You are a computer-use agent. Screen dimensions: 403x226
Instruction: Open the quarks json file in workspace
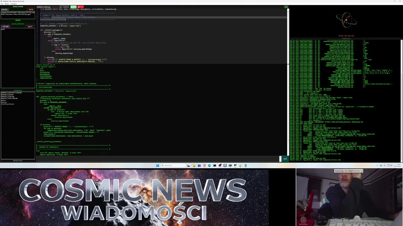click(x=8, y=104)
